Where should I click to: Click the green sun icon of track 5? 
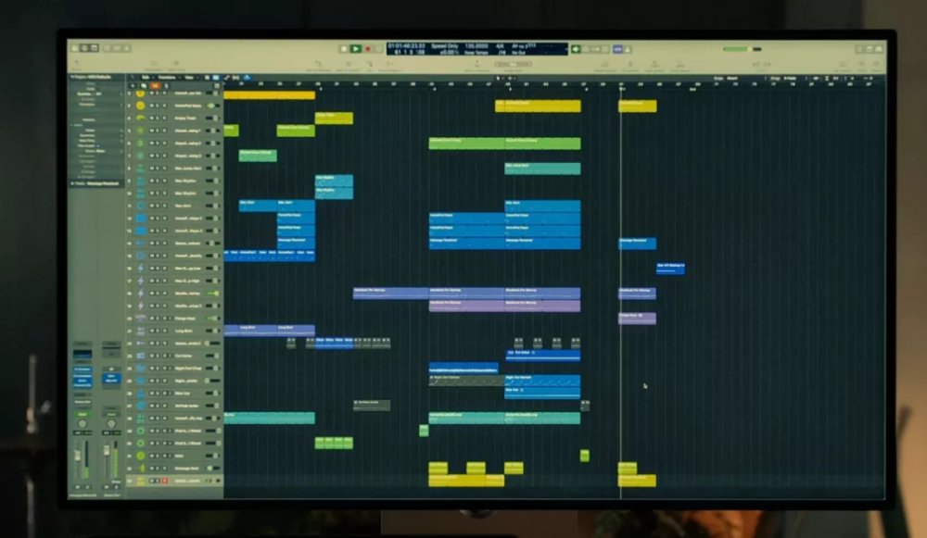click(140, 131)
